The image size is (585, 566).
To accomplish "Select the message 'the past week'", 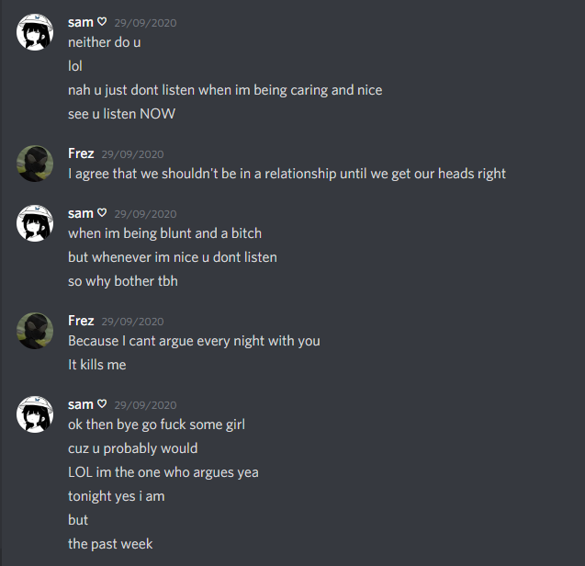I will 110,544.
